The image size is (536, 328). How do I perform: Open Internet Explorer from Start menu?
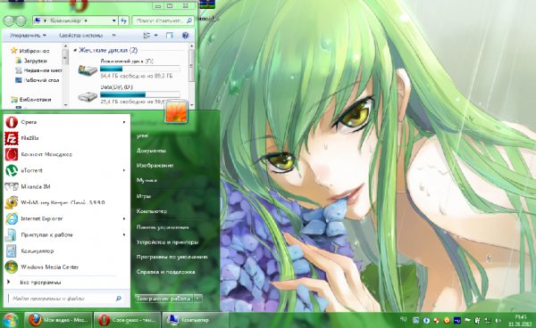tap(65, 218)
